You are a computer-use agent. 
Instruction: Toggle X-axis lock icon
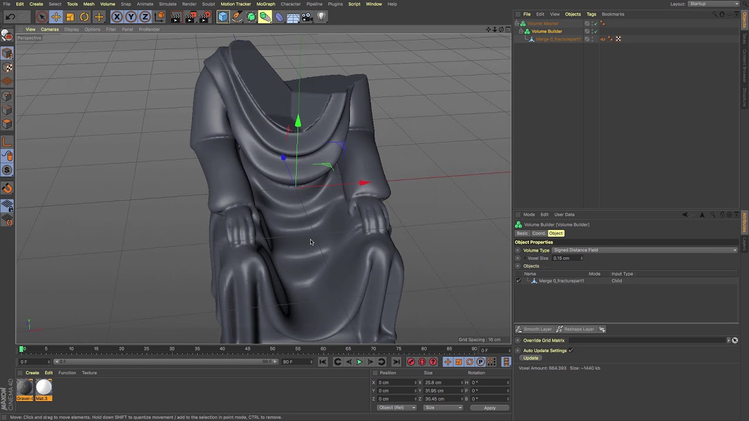pyautogui.click(x=117, y=17)
